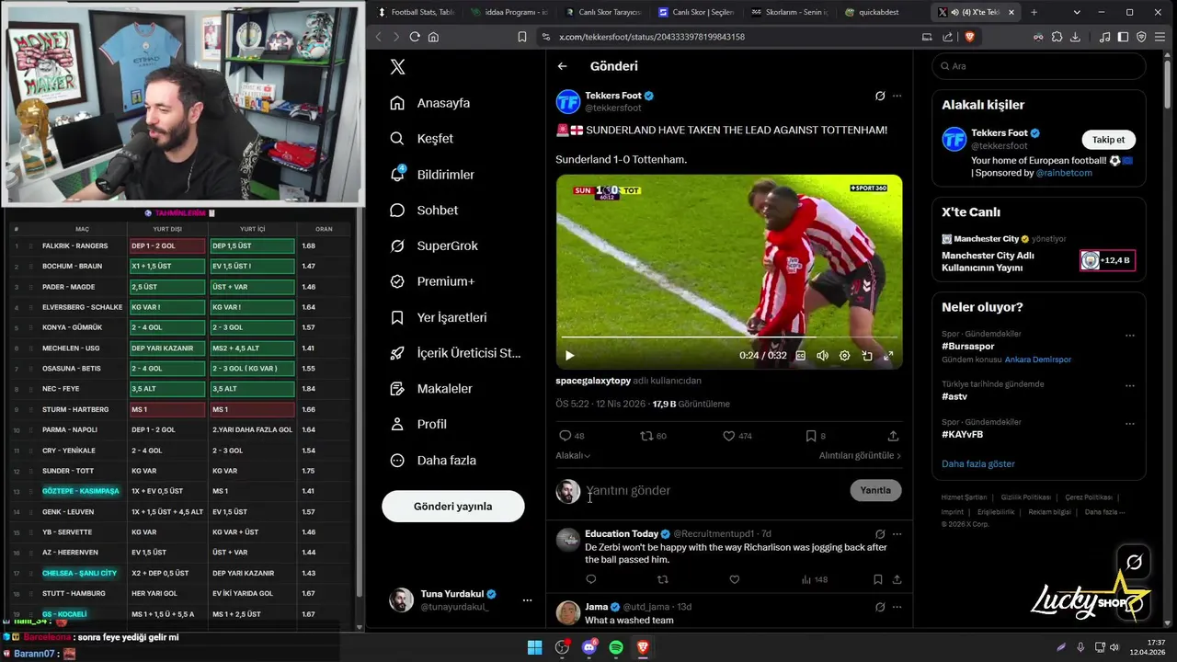Image resolution: width=1177 pixels, height=662 pixels.
Task: Reload the page
Action: (415, 37)
